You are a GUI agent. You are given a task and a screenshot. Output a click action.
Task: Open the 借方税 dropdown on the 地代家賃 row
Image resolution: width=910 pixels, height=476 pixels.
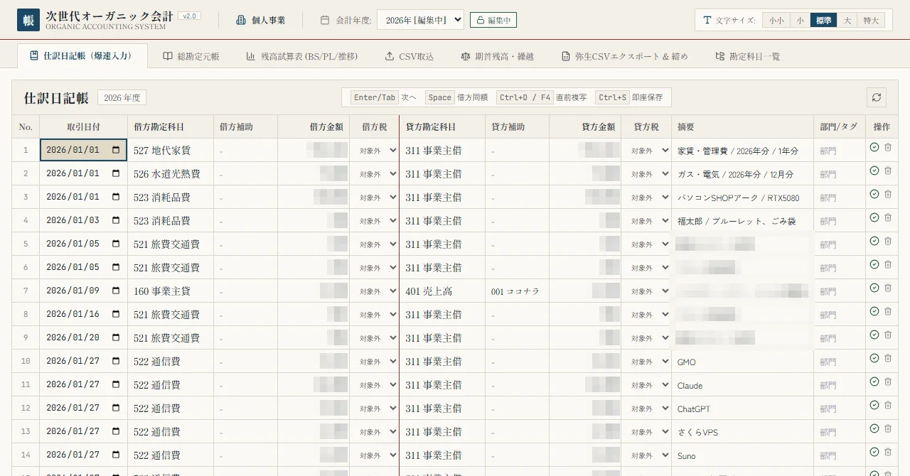point(375,151)
